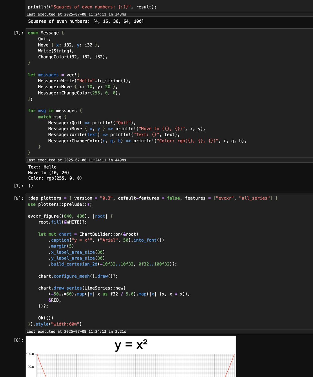The image size is (313, 377).
Task: Click the 90.0 y-axis label on chart
Action: tap(31, 367)
